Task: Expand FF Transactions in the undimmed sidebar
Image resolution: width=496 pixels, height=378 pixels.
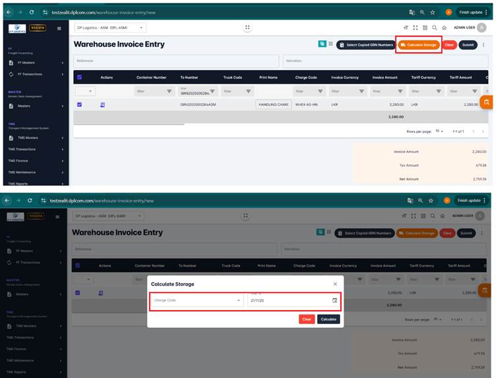Action: [x=36, y=75]
